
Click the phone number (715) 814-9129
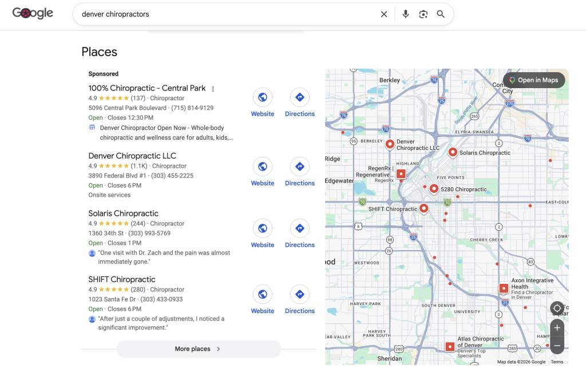coord(192,108)
